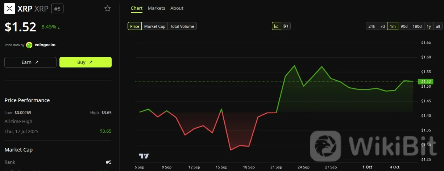
Task: Set chart range to 90d
Action: coord(404,26)
